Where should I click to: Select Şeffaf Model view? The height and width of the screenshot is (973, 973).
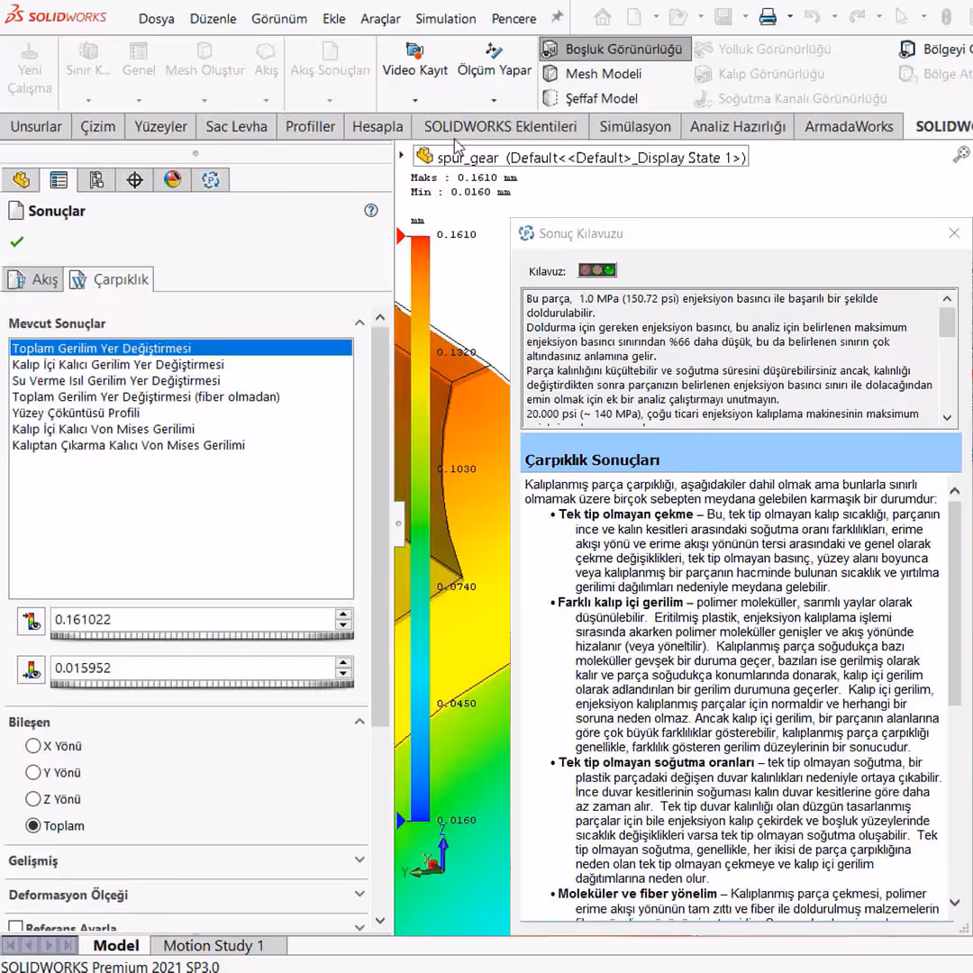coord(590,98)
